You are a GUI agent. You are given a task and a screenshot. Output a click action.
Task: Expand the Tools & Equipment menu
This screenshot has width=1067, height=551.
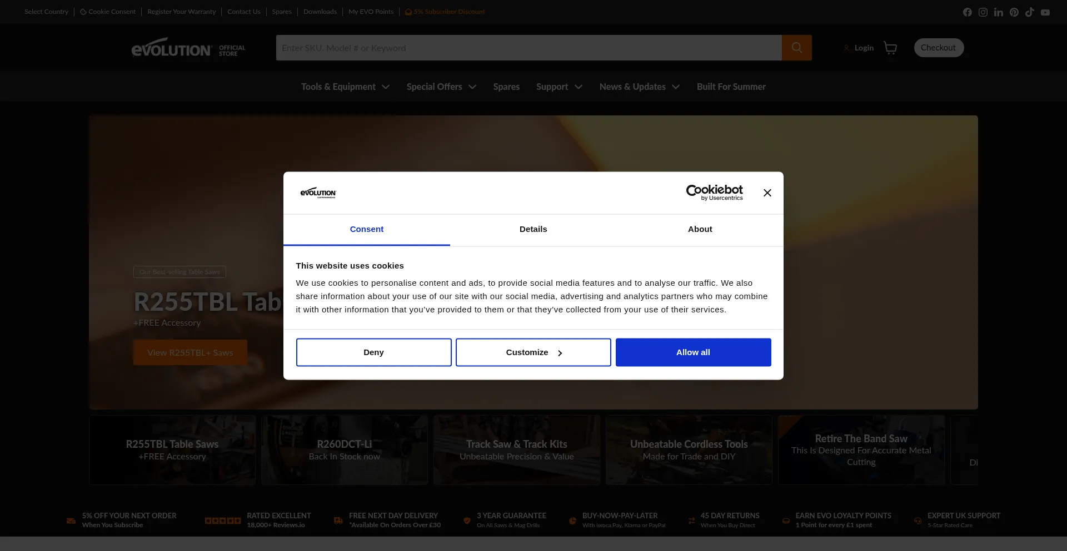coord(345,87)
